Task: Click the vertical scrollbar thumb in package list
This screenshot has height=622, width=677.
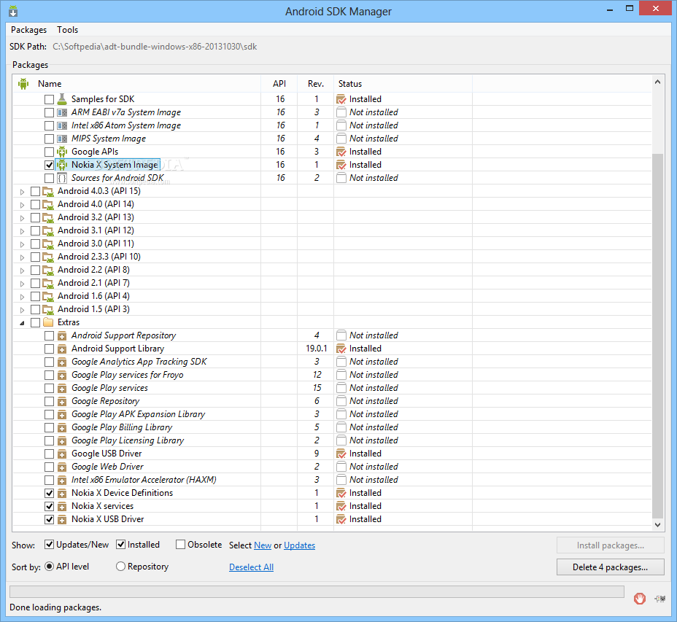Action: pos(657,335)
